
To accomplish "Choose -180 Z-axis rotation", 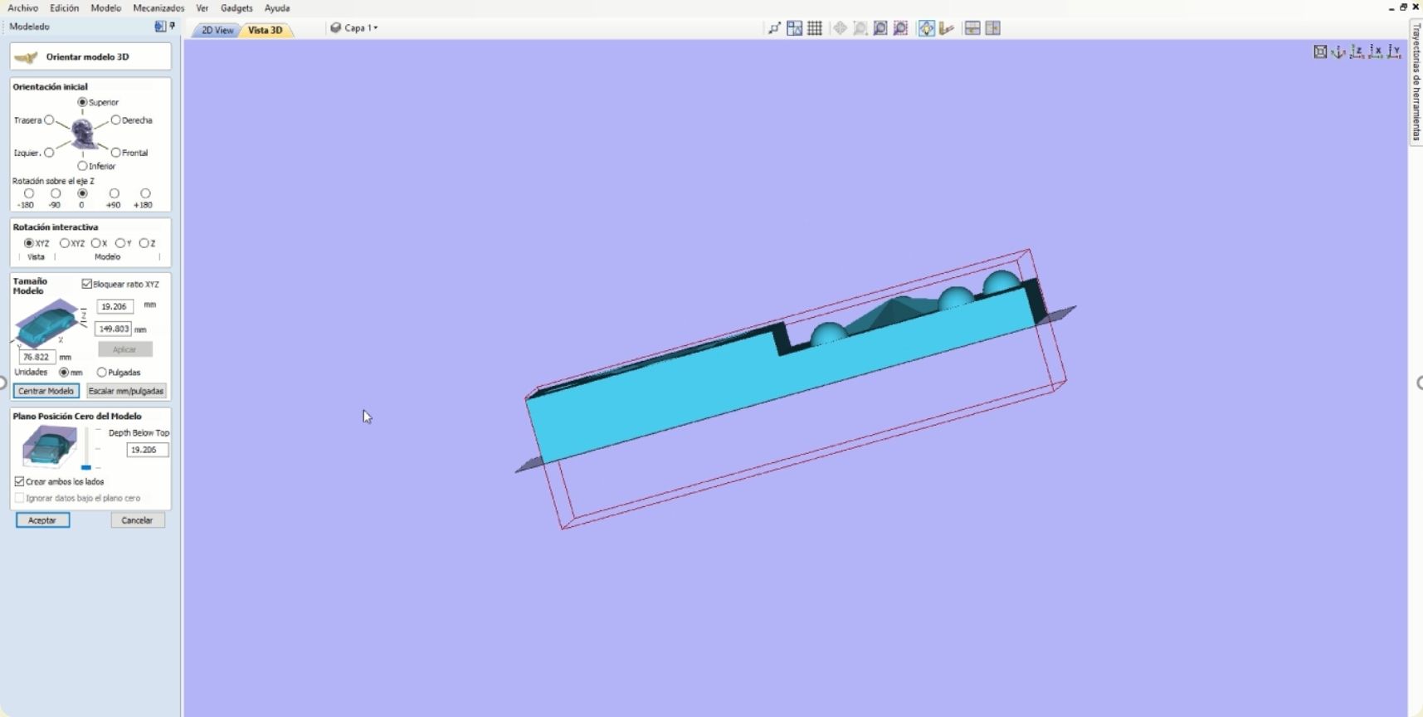I will 29,193.
